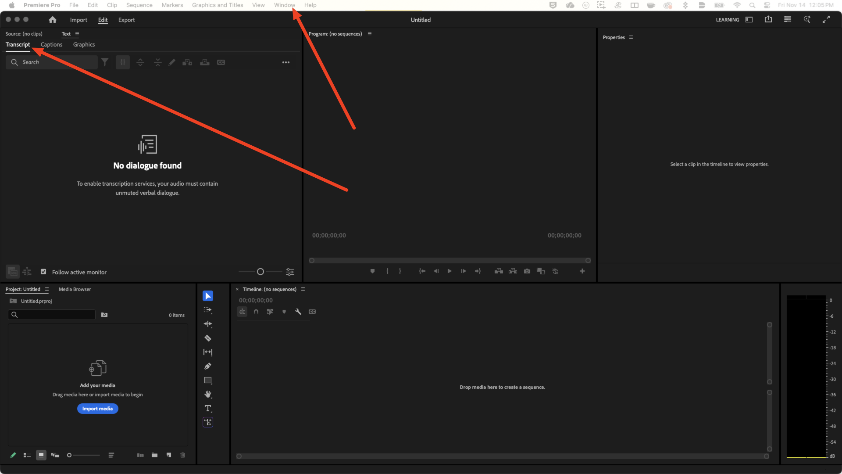Screen dimensions: 842x474
Task: Open the transcript filter funnel icon
Action: (105, 62)
